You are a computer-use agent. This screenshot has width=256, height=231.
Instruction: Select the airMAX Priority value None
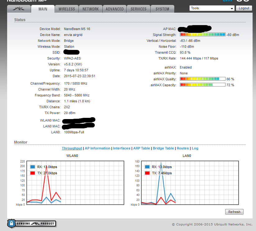tap(184, 73)
